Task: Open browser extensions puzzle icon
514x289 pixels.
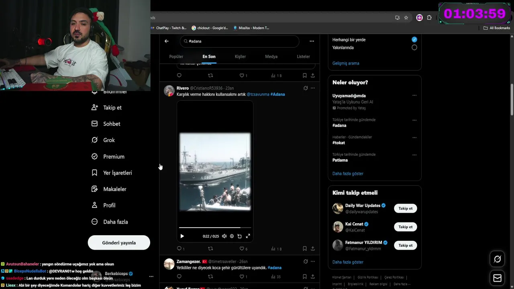Action: pos(429,18)
